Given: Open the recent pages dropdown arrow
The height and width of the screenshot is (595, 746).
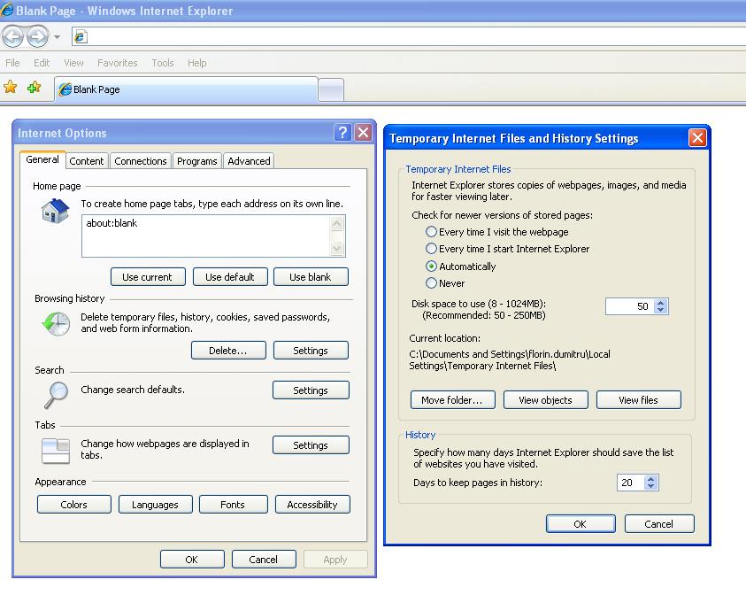Looking at the screenshot, I should click(x=58, y=37).
